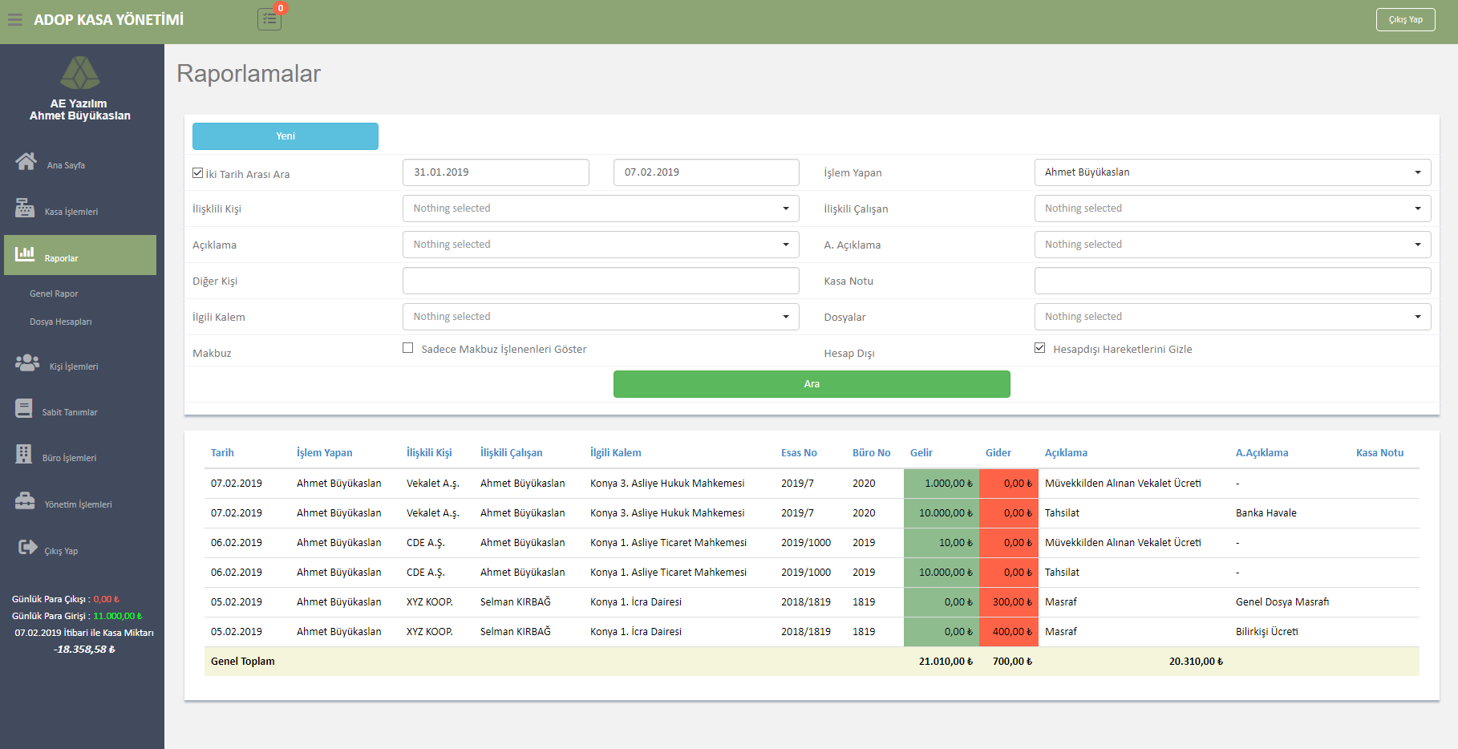Click the Ahmet Büyükaslan user name in sidebar

tap(80, 115)
